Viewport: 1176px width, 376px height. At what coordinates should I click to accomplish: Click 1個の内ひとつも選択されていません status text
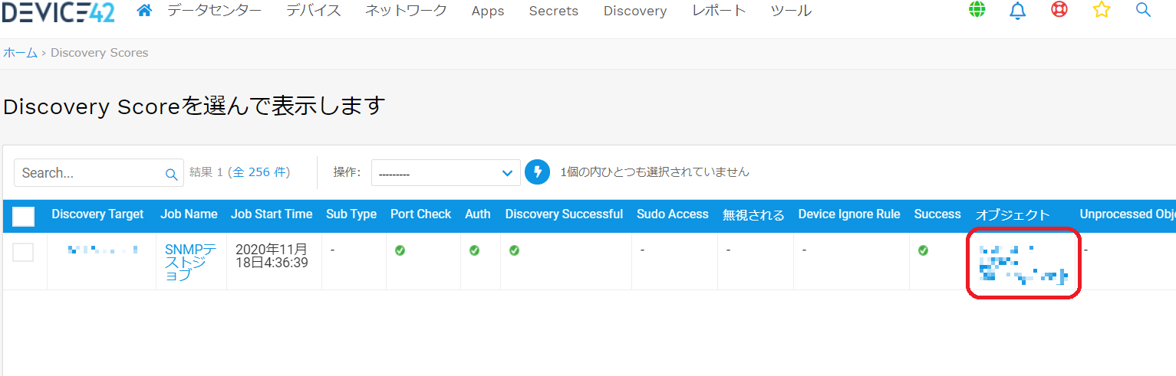click(x=654, y=172)
